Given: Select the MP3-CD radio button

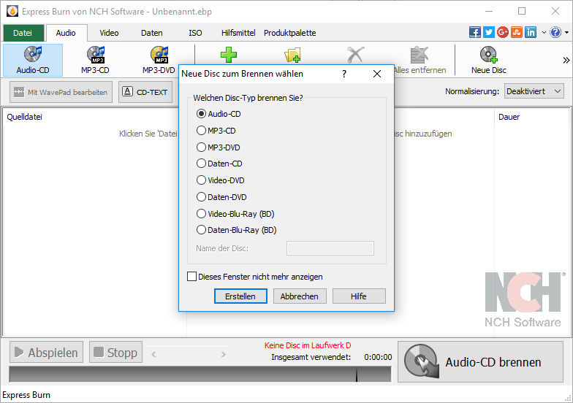Looking at the screenshot, I should (x=201, y=130).
